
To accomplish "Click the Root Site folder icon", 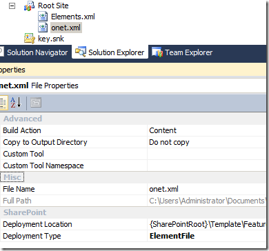I will click(30, 6).
